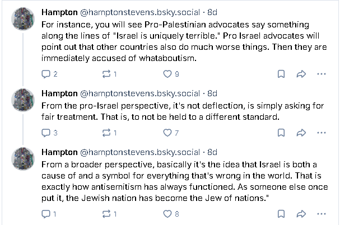Image resolution: width=340 pixels, height=225 pixels.
Task: Share the 'pro-Israel perspective' post
Action: pos(301,133)
